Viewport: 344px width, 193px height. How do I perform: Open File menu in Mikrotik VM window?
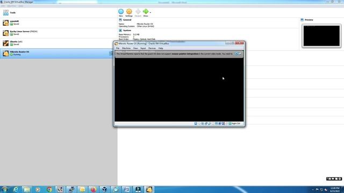pyautogui.click(x=118, y=48)
